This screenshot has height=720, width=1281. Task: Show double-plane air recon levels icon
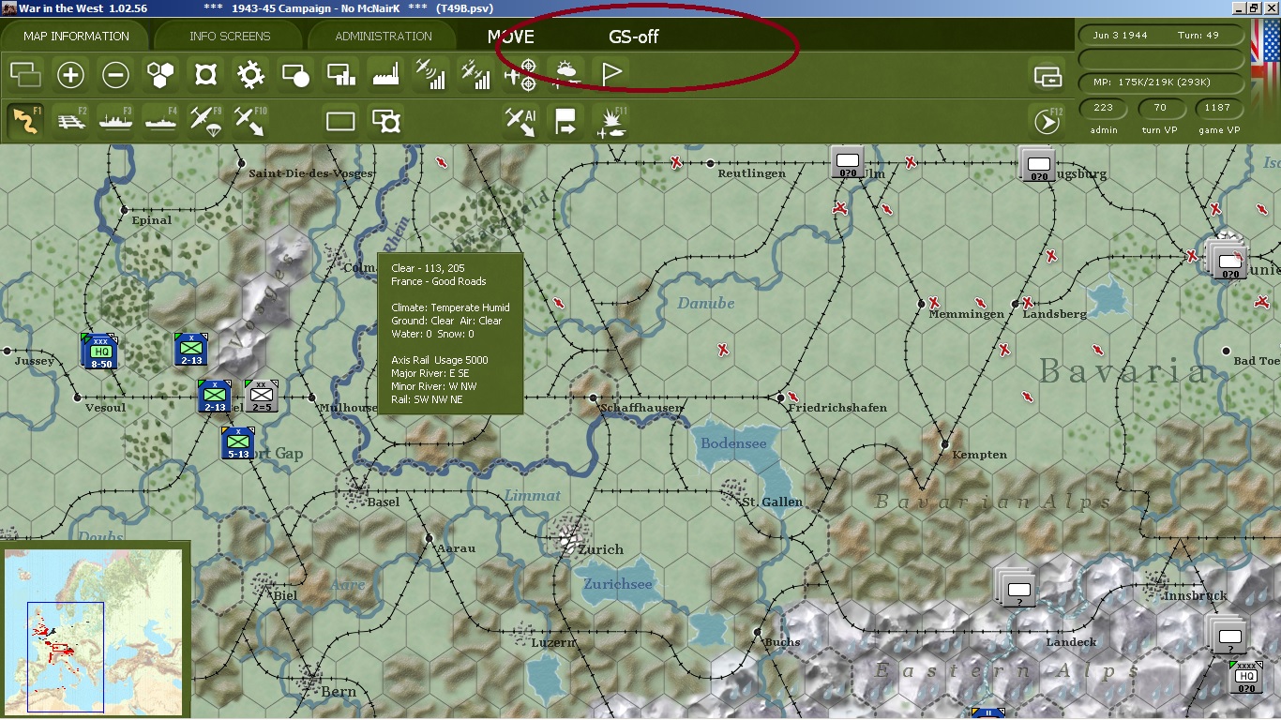pos(476,74)
